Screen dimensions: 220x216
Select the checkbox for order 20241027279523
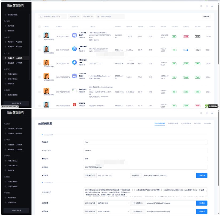(x=40, y=92)
